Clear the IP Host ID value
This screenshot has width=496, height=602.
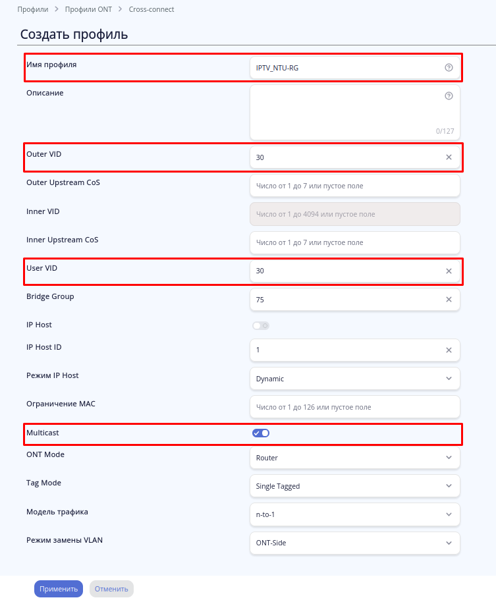click(449, 350)
